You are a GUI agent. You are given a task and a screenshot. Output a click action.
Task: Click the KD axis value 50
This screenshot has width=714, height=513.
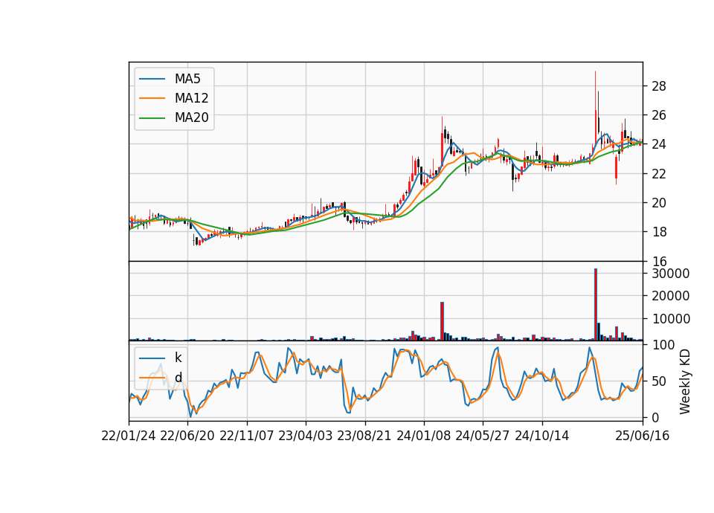[x=659, y=381]
